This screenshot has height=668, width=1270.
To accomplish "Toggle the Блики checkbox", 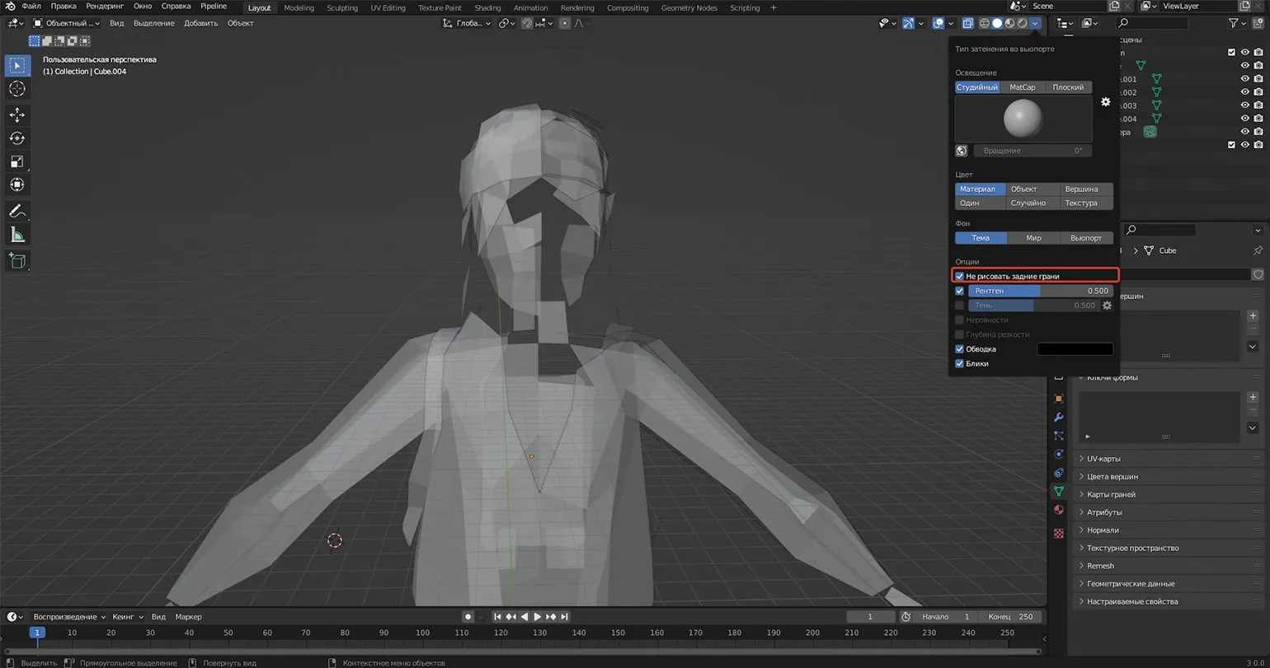I will [x=959, y=363].
